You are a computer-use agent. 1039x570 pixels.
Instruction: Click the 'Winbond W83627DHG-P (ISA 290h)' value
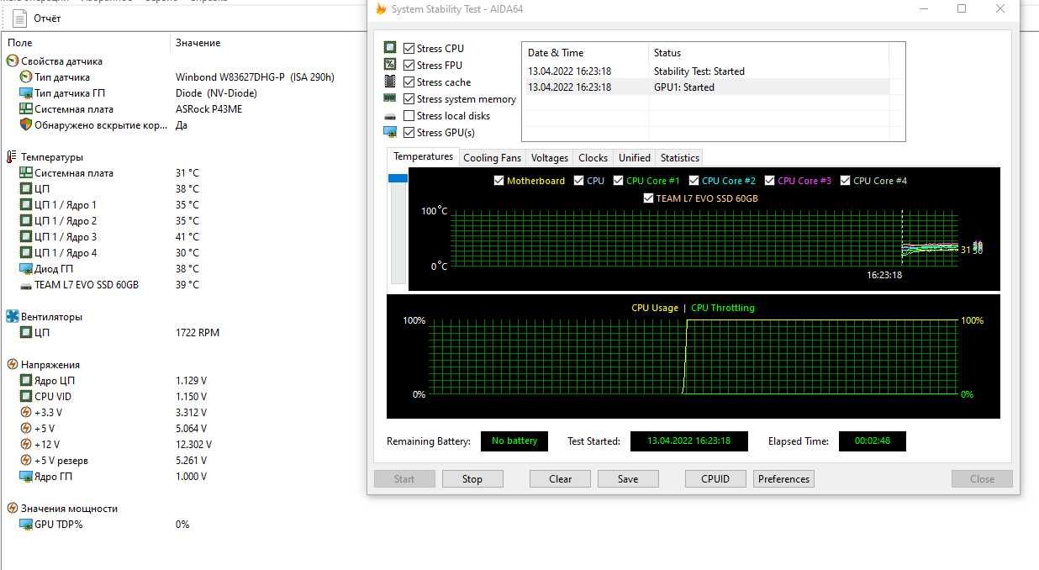click(255, 77)
